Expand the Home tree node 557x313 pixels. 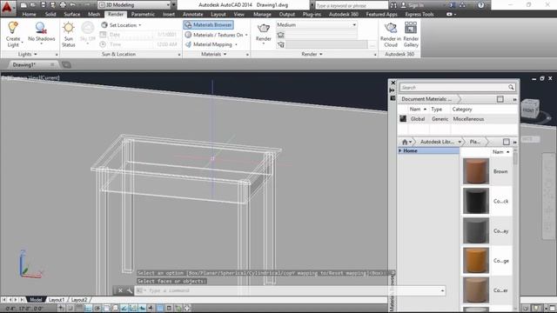pos(400,150)
